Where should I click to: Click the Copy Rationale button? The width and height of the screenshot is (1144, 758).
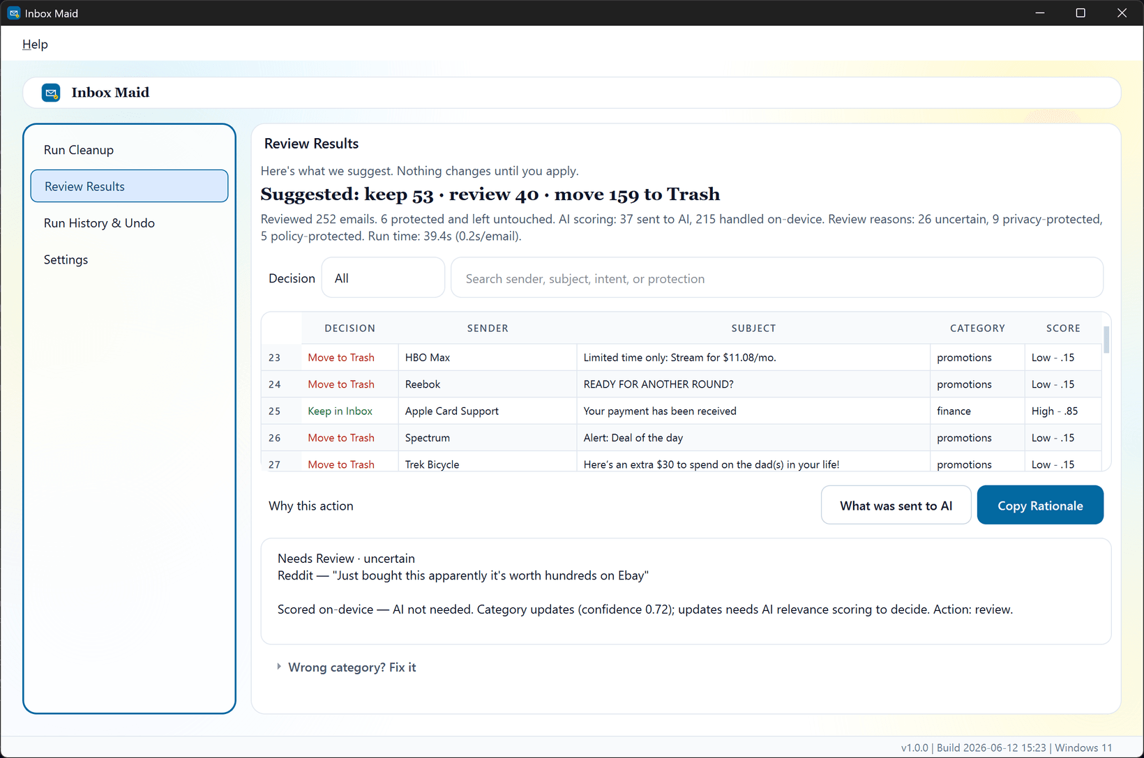click(1040, 505)
